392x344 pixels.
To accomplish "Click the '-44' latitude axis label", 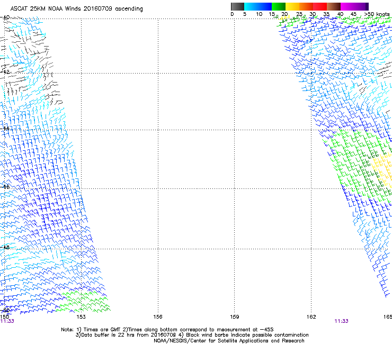I will click(x=5, y=129).
